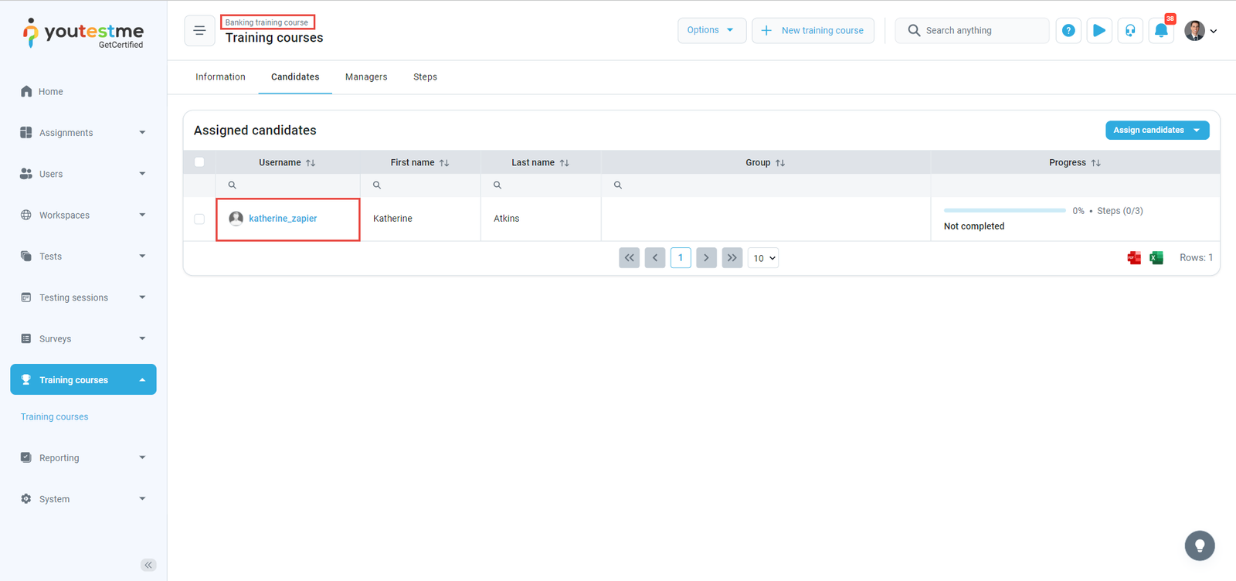Tick the checkbox for katherine_zapier row
This screenshot has height=581, width=1236.
tap(199, 219)
